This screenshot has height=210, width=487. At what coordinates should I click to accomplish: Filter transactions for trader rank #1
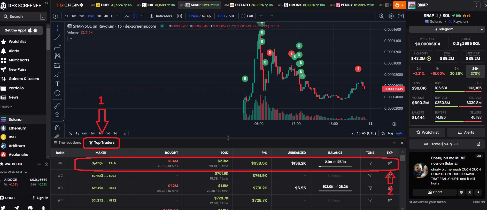coord(370,163)
